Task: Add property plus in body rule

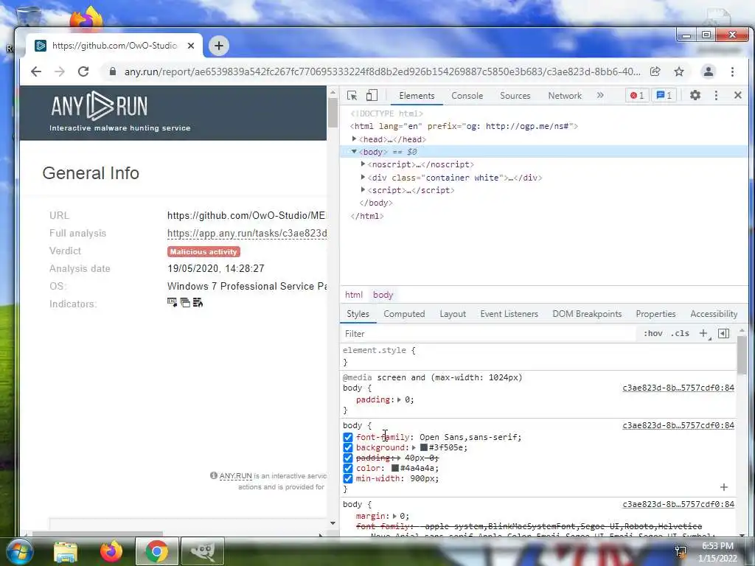Action: point(724,487)
